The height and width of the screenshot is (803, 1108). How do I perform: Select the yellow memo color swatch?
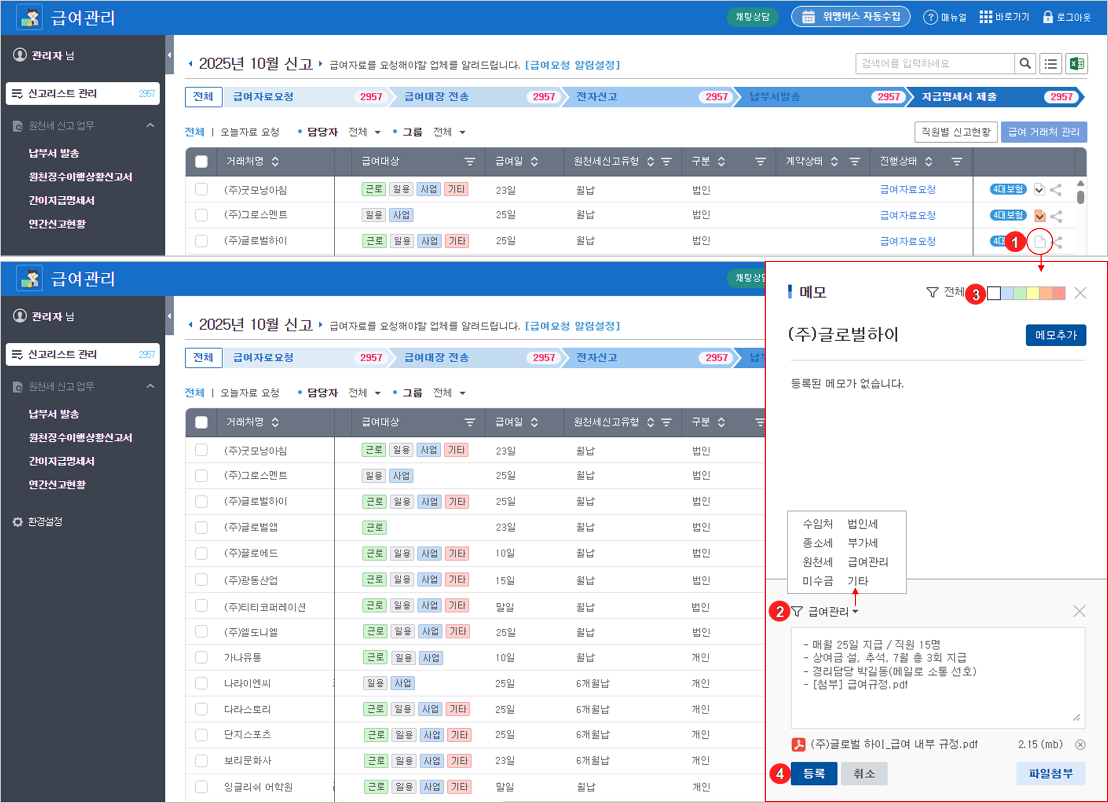pos(1032,293)
